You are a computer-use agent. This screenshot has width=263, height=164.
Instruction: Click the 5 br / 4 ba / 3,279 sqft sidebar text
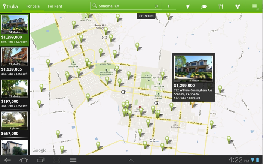(x=14, y=42)
